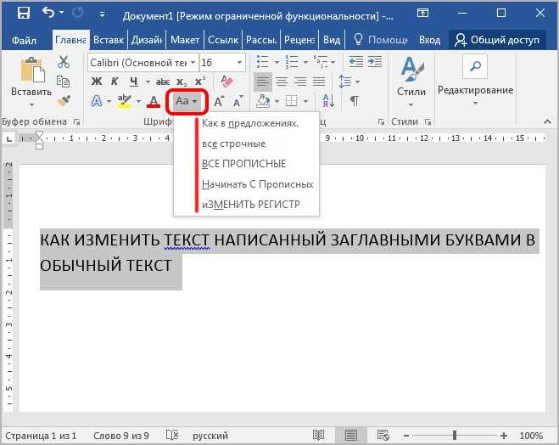This screenshot has height=445, width=559.
Task: Decrease font size with small A
Action: tap(238, 102)
